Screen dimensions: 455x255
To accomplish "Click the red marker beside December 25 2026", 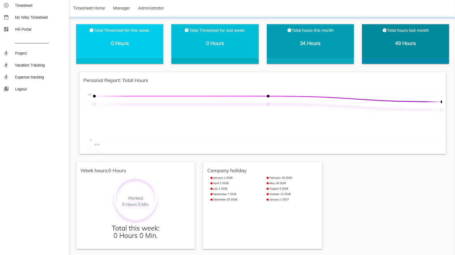I will click(x=211, y=199).
